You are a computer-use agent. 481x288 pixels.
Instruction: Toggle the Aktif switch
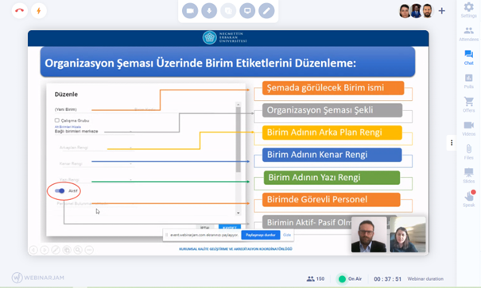[x=60, y=190]
